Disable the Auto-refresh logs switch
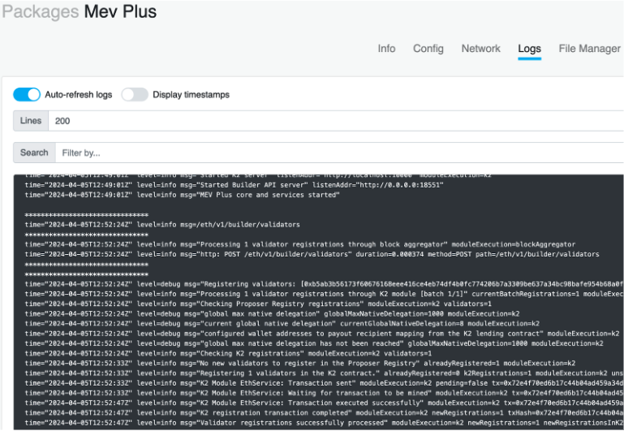624x431 pixels. [27, 94]
